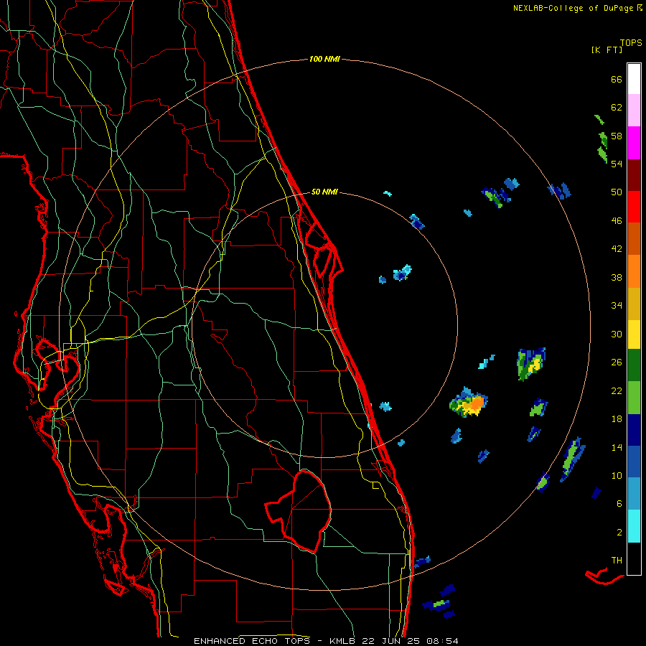Click legend value 50
The height and width of the screenshot is (646, 646).
coord(617,192)
